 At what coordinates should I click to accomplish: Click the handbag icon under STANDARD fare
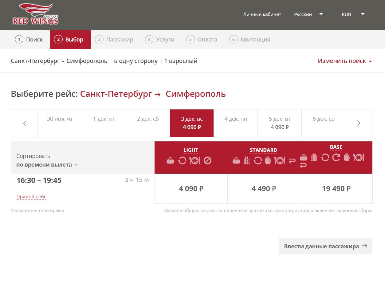[236, 160]
